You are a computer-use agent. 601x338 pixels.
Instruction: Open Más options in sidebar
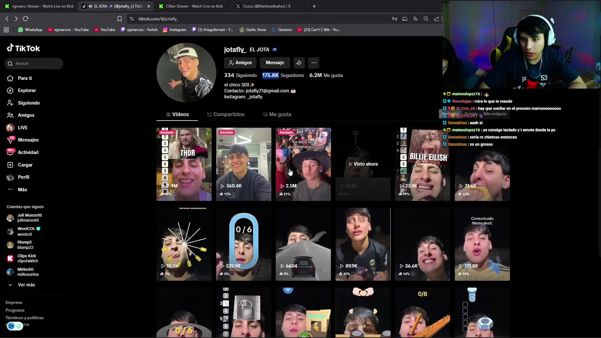17,190
